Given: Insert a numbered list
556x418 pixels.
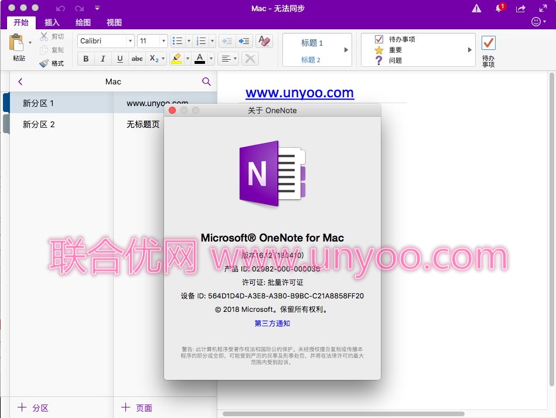Looking at the screenshot, I should click(201, 41).
